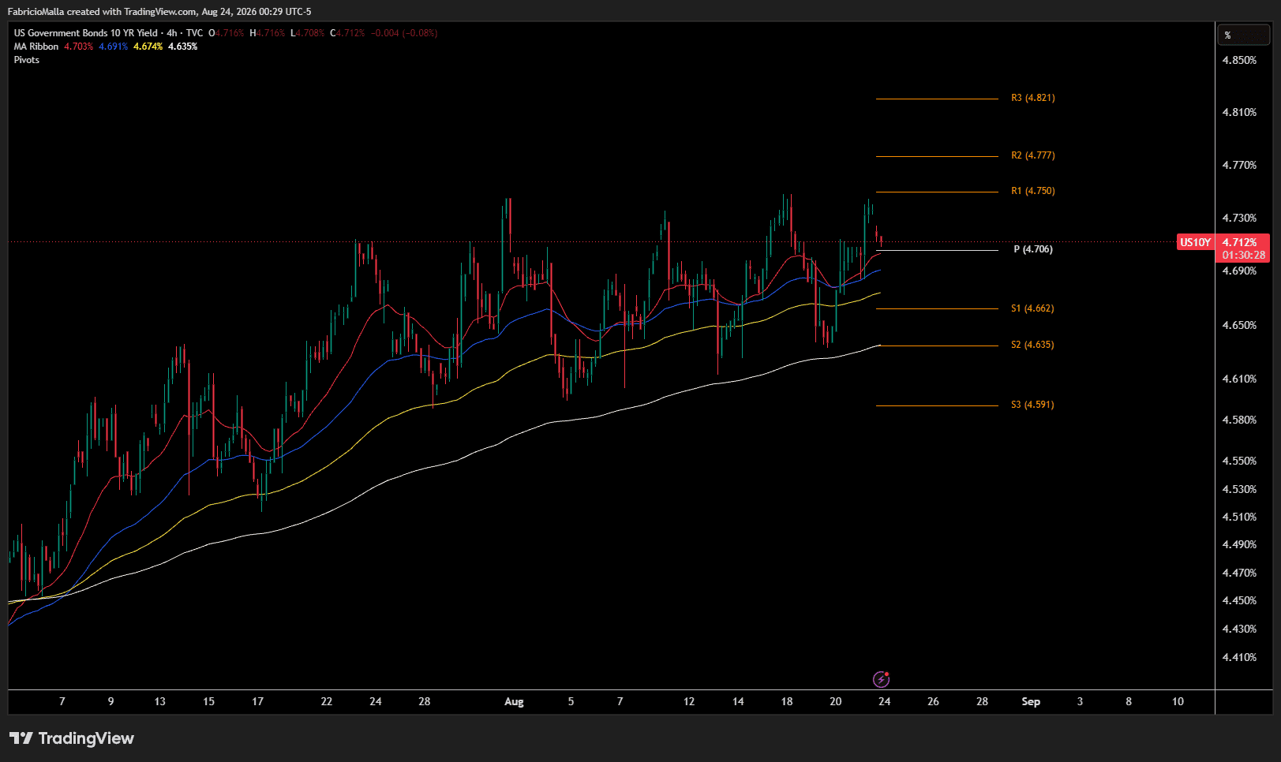Click the red 4.712% last price tag
The image size is (1281, 762).
(x=1240, y=242)
